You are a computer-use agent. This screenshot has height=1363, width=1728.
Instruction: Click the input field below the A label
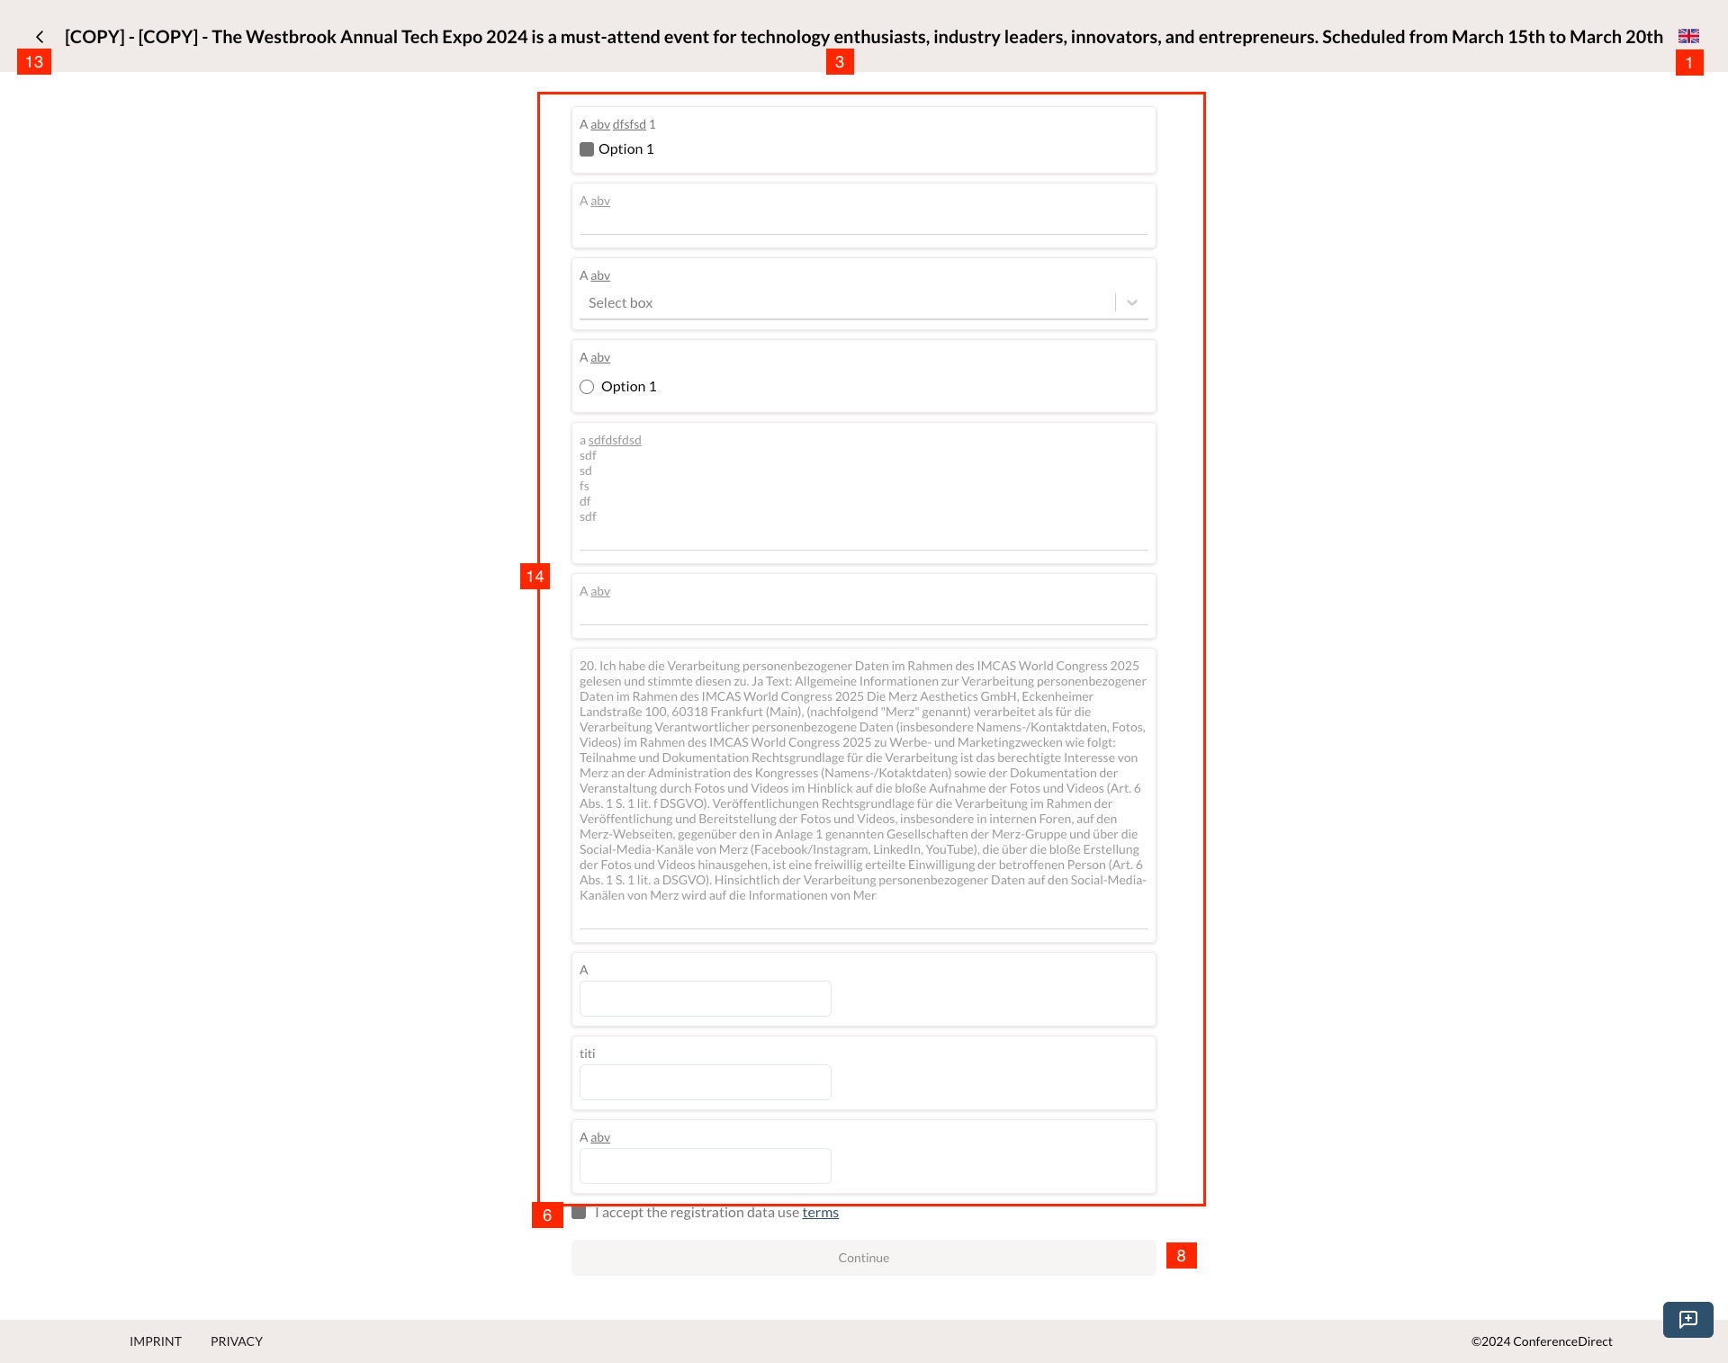[x=705, y=998]
